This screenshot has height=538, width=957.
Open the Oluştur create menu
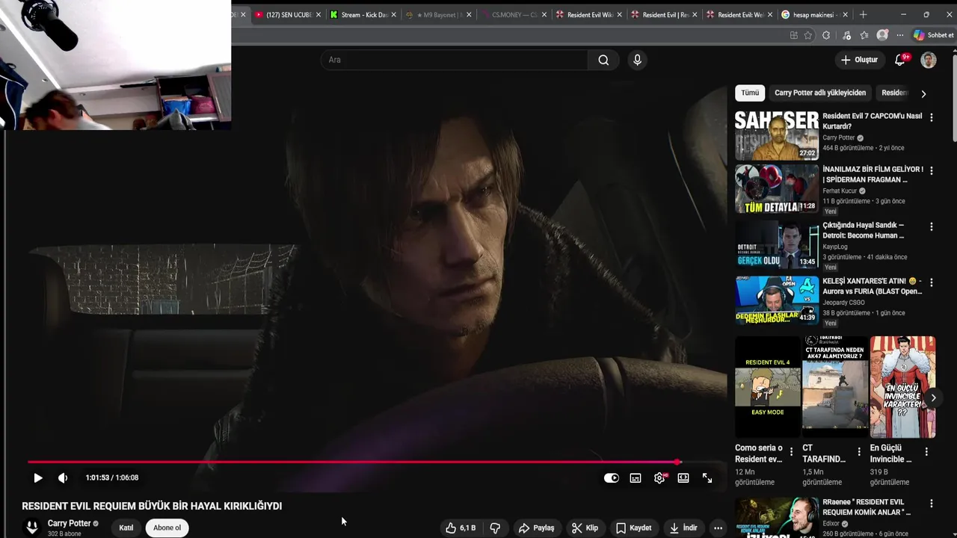pyautogui.click(x=859, y=60)
